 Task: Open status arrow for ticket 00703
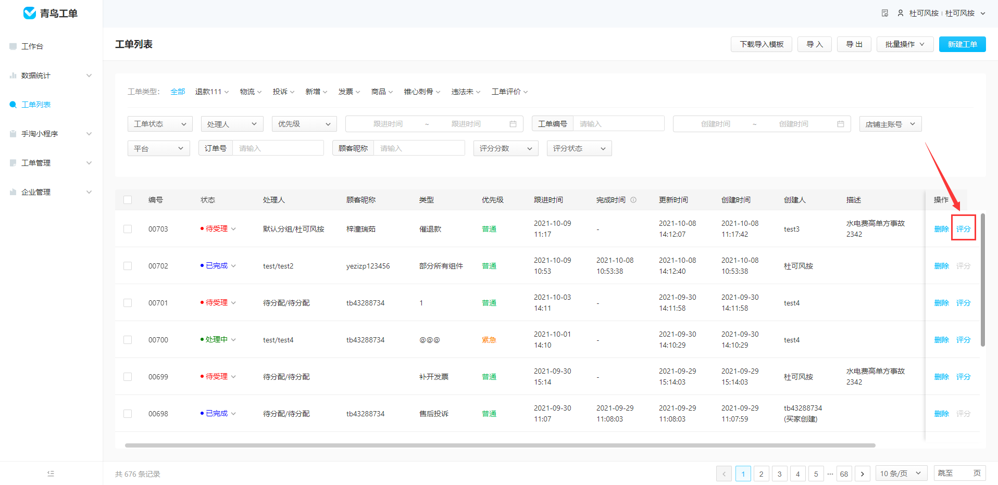pyautogui.click(x=233, y=229)
